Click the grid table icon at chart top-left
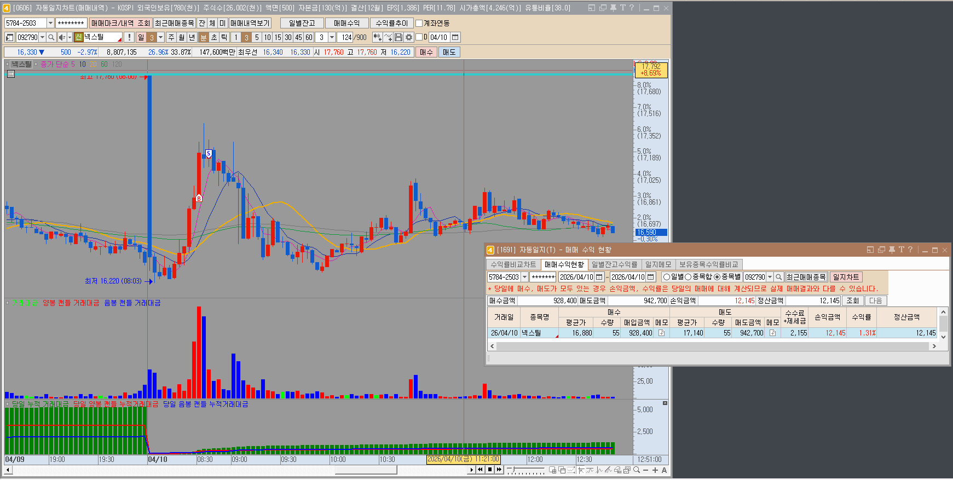The width and height of the screenshot is (953, 480). 10,74
